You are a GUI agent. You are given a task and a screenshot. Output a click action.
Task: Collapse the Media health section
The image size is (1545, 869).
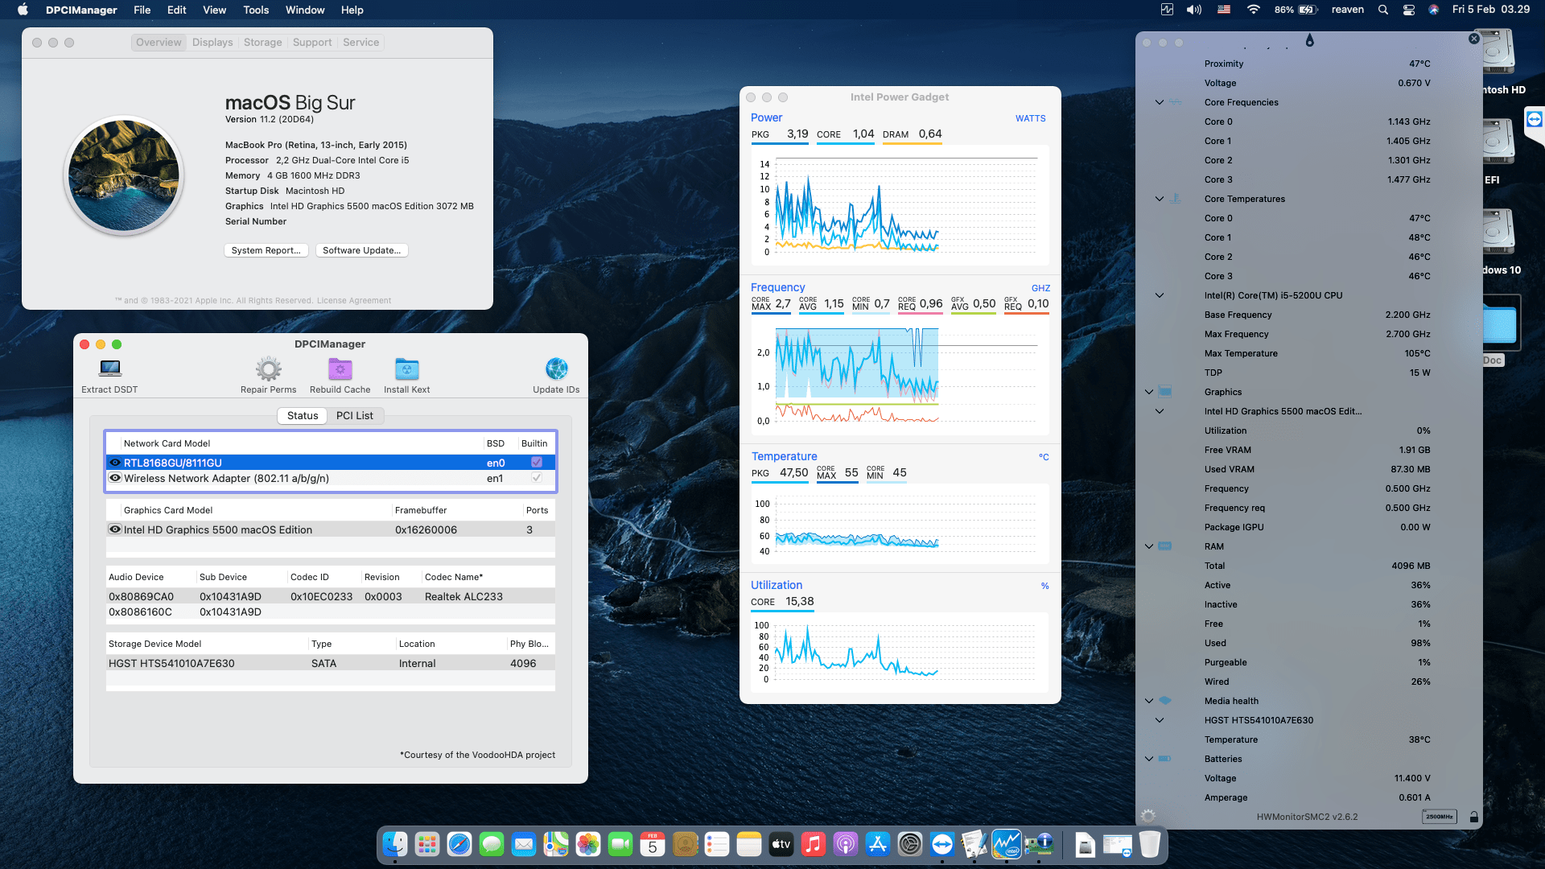click(1149, 701)
